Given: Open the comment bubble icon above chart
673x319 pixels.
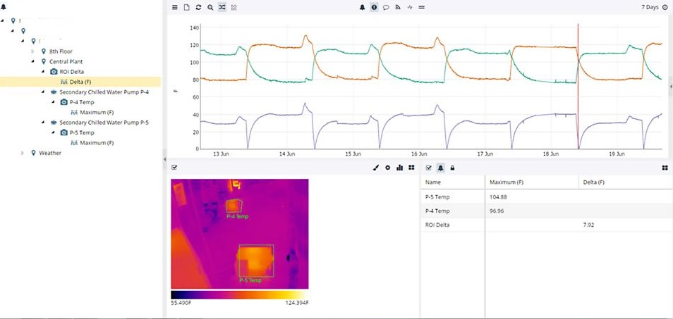Looking at the screenshot, I should [x=386, y=7].
